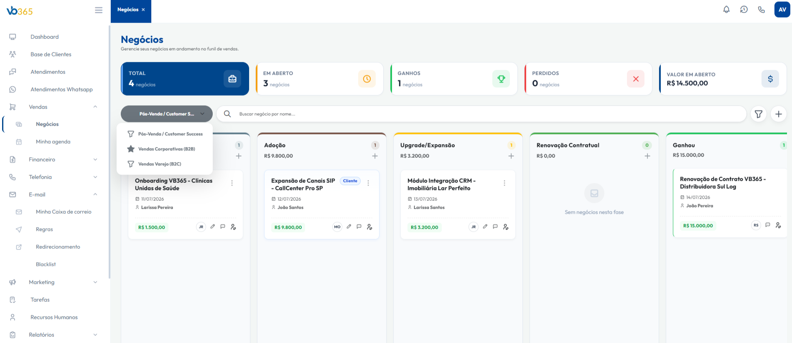Go to Atendimentos Whatsapp

pos(61,89)
